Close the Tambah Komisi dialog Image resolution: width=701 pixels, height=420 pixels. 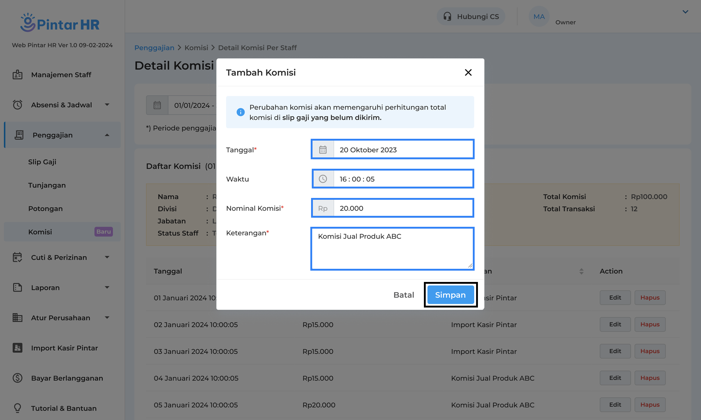468,72
